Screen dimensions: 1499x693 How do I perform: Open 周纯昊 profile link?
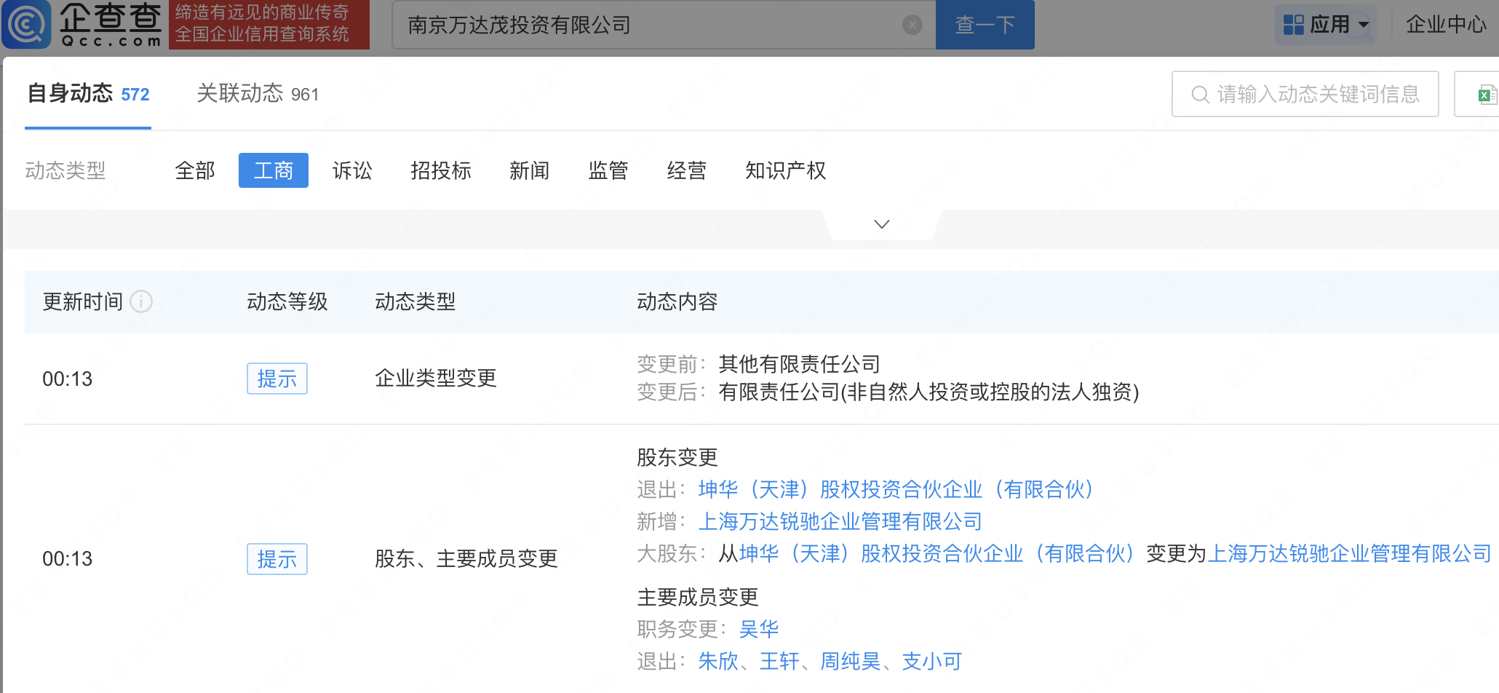[851, 661]
